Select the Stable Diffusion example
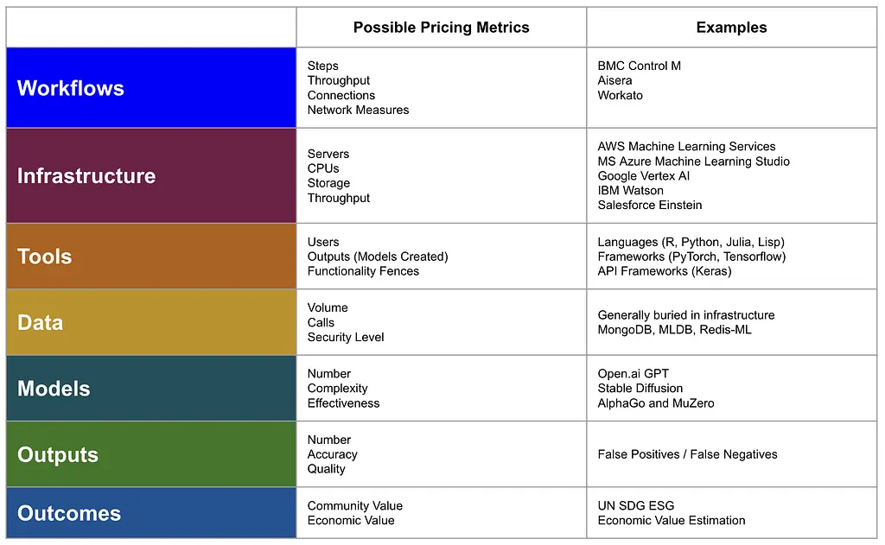Screen dimensions: 885x545 640,388
